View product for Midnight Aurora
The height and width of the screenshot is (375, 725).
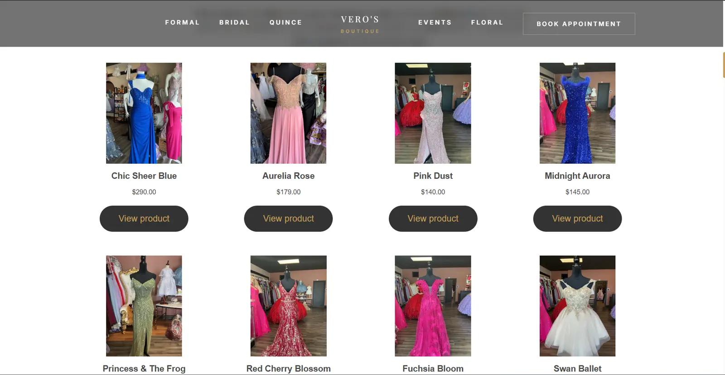[577, 218]
